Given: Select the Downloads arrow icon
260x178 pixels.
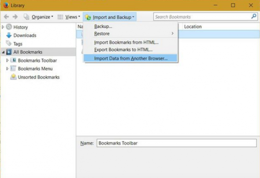Looking at the screenshot, I should (x=9, y=35).
